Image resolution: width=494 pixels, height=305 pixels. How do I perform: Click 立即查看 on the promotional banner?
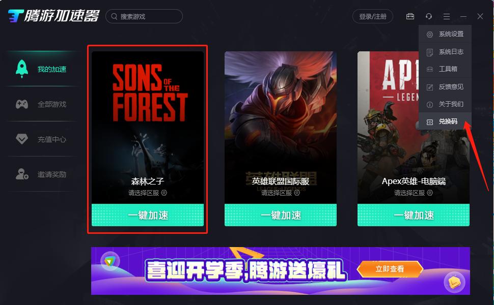coord(390,269)
